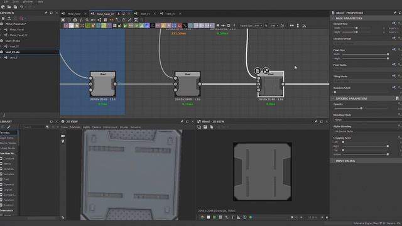Viewport: 402px width, 226px height.
Task: Toggle the Tiling Mode inheritance icon in Properties
Action: 394,76
